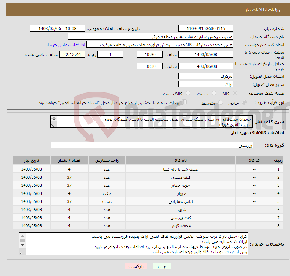The image size is (290, 276).
Task: Click down arrow of buyer notes scrollbar
Action: [22, 245]
